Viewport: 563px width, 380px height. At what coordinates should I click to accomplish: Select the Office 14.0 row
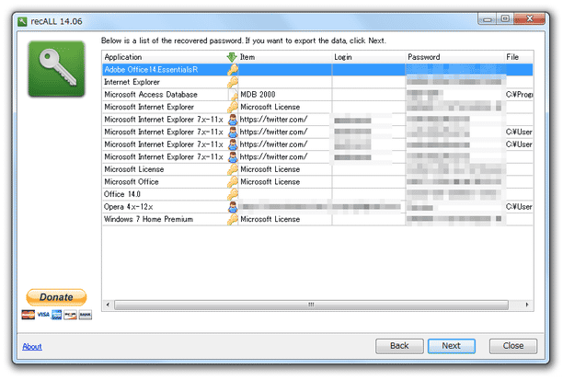pos(317,194)
